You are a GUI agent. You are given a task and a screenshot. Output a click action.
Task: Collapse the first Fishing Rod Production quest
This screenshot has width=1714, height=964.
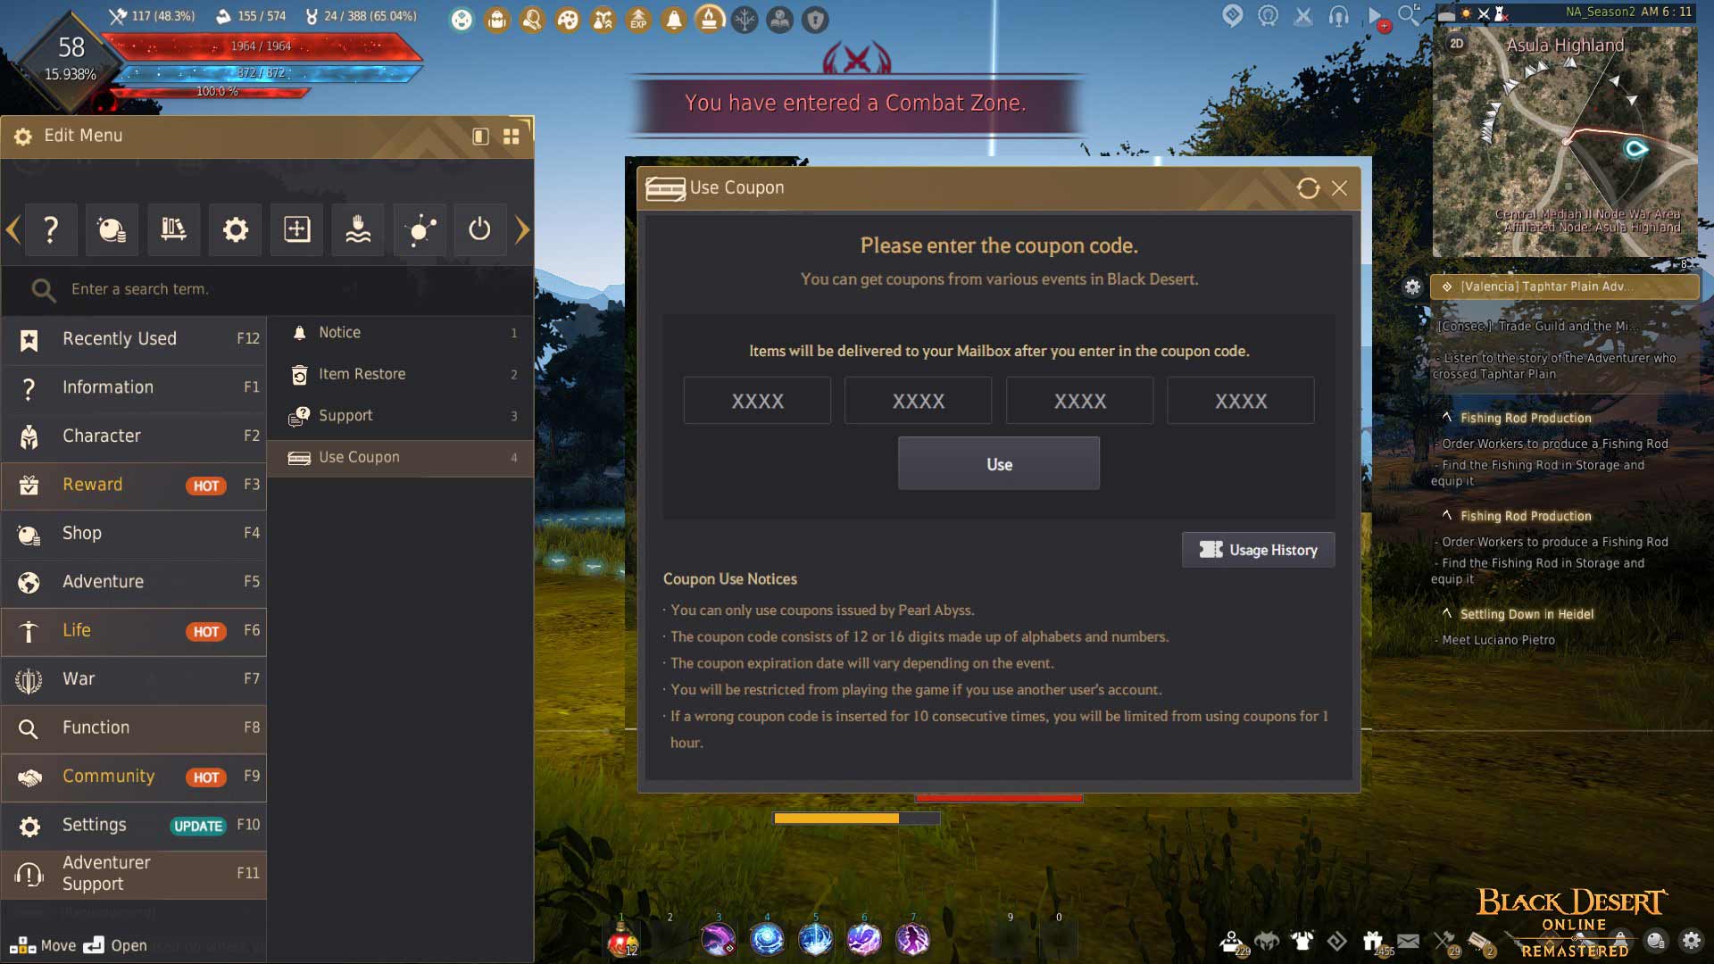[x=1447, y=417]
